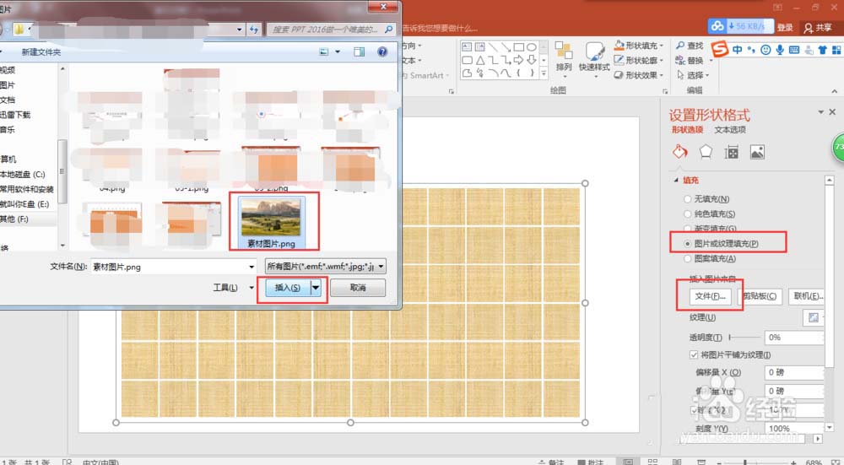Toggle tile picture as texture checkbox

point(694,354)
